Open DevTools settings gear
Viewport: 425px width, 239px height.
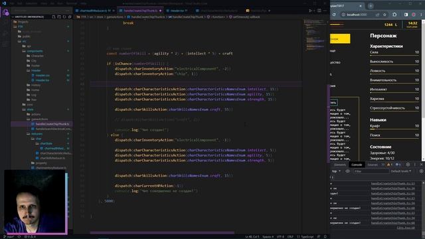click(408, 165)
